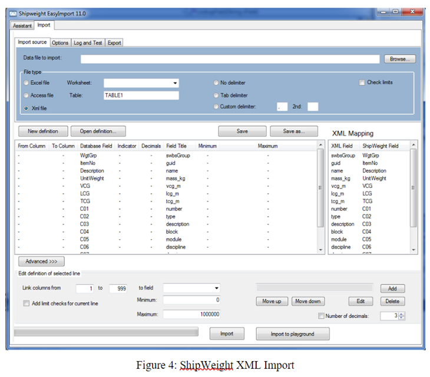Click Import to playground button
Image resolution: width=430 pixels, height=377 pixels.
pyautogui.click(x=292, y=334)
